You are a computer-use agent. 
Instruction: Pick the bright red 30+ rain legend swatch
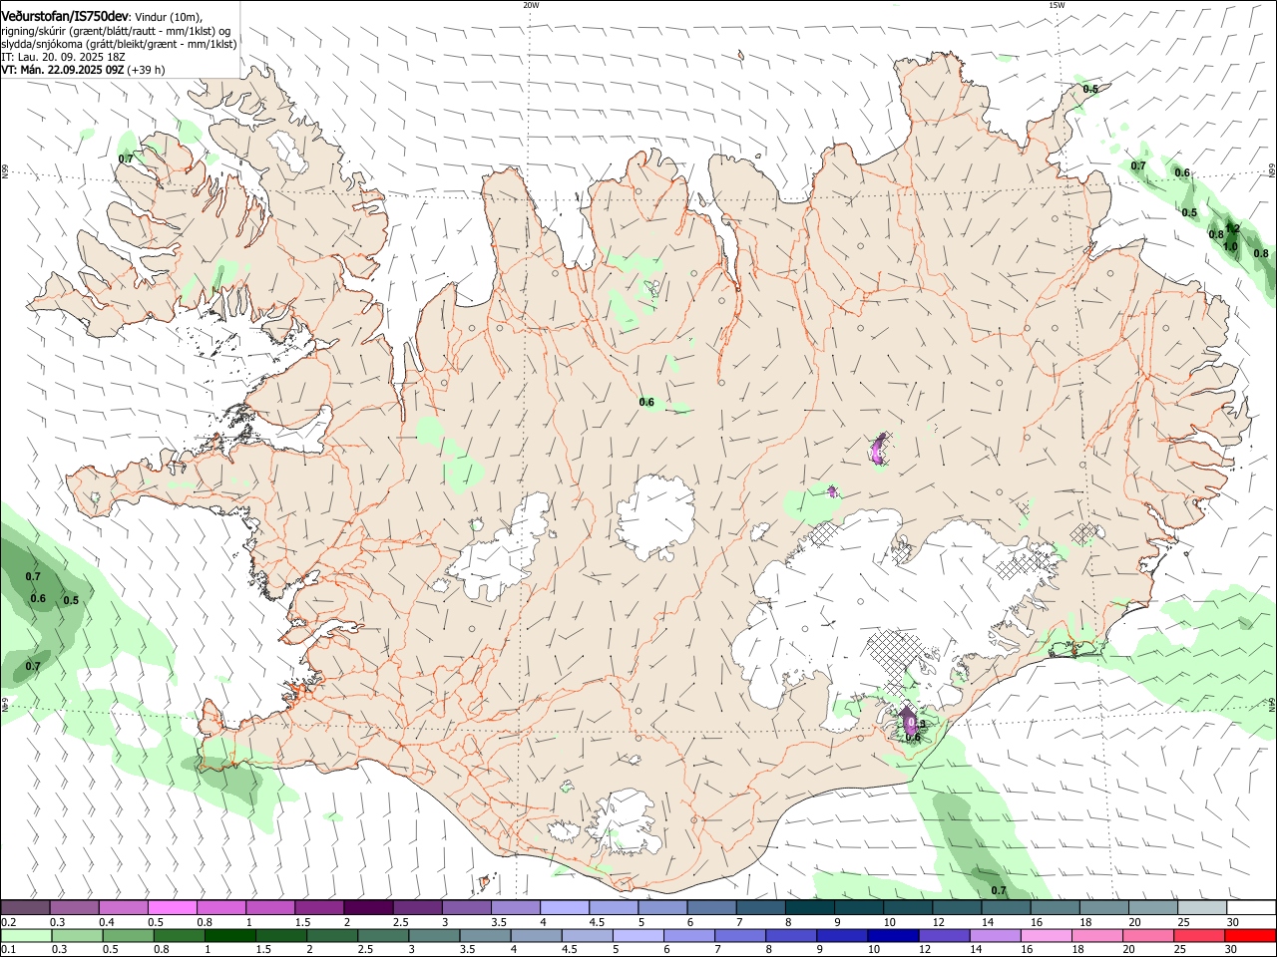[1250, 935]
